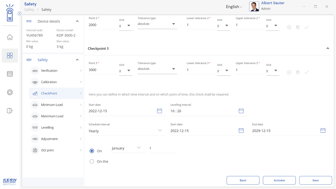Click the home icon in sidebar
The image size is (336, 189).
[10, 37]
